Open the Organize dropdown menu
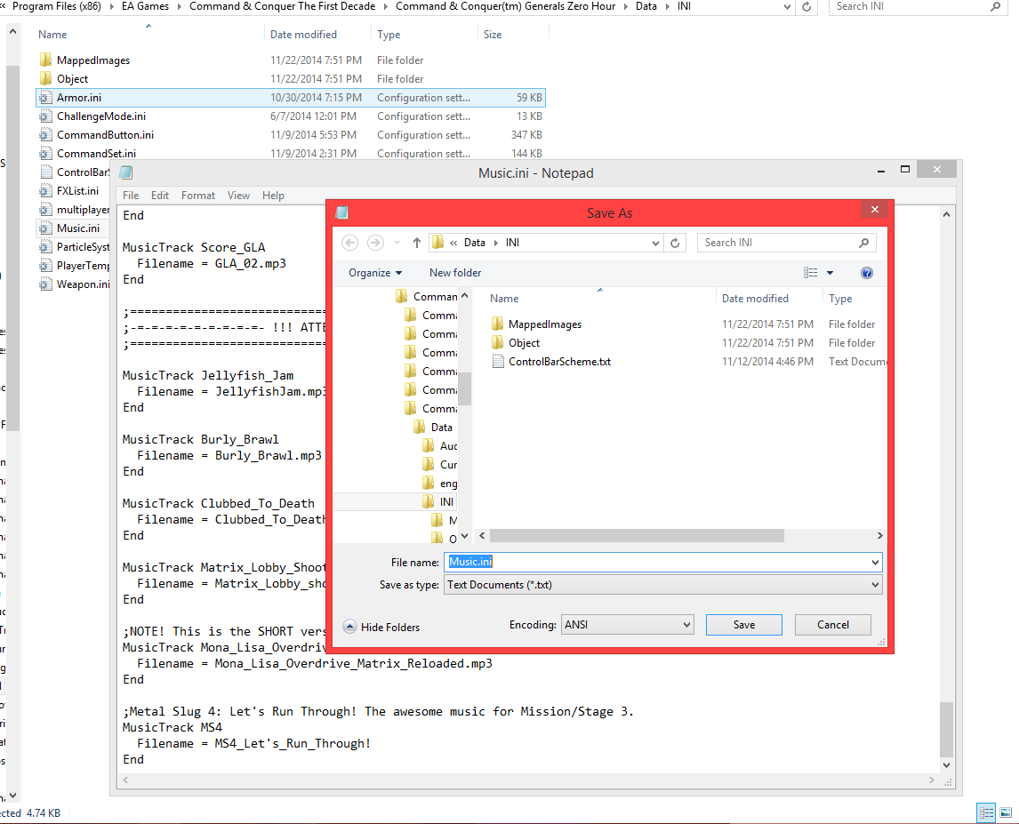Viewport: 1019px width, 824px height. pos(375,273)
